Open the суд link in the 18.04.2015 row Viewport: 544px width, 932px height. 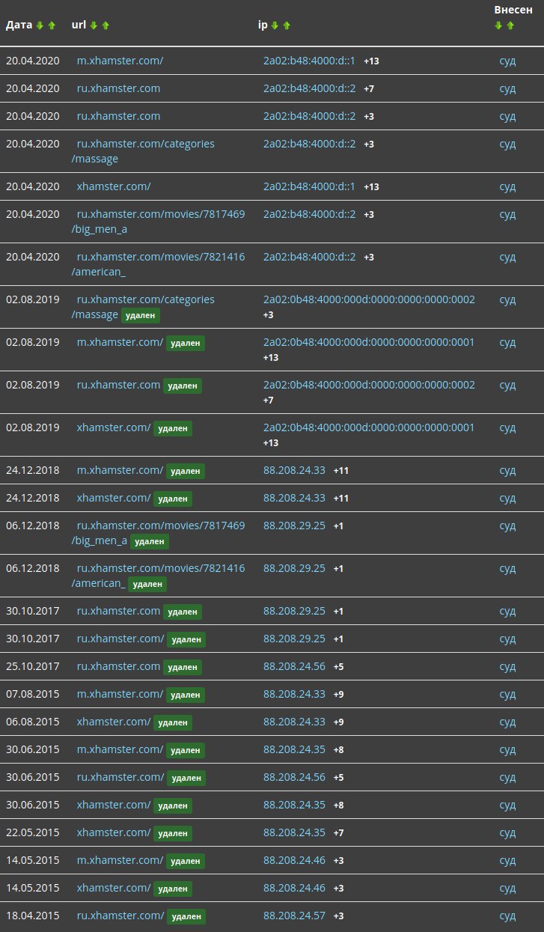coord(507,916)
